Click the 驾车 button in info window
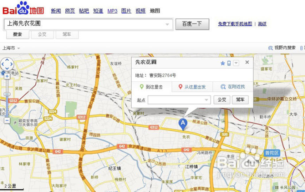 (240, 100)
